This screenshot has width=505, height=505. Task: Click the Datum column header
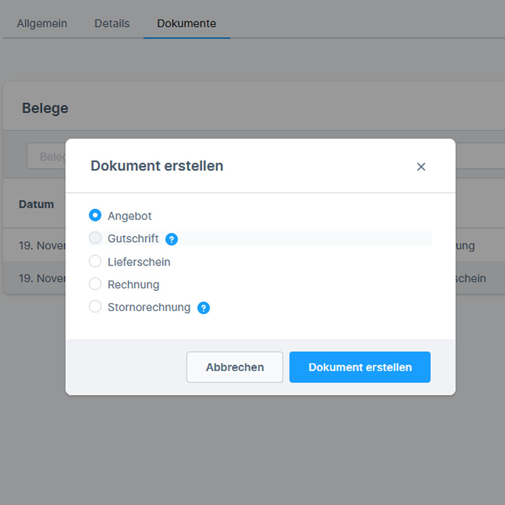[x=36, y=204]
